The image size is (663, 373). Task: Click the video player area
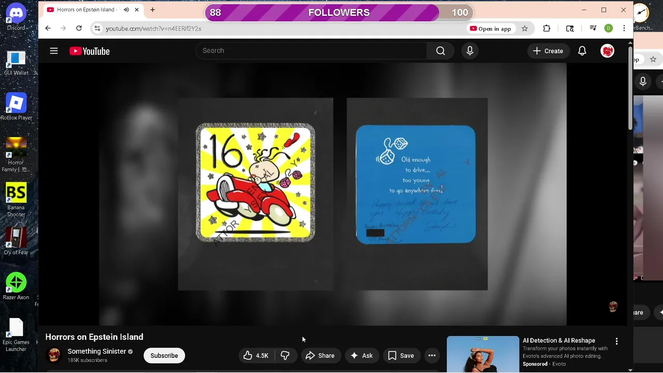click(x=333, y=194)
